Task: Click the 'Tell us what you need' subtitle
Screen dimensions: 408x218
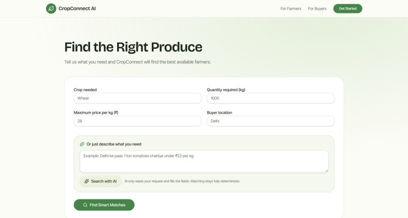Action: (138, 62)
